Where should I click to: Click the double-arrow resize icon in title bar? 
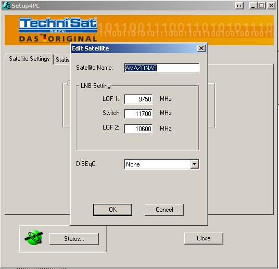pyautogui.click(x=239, y=6)
